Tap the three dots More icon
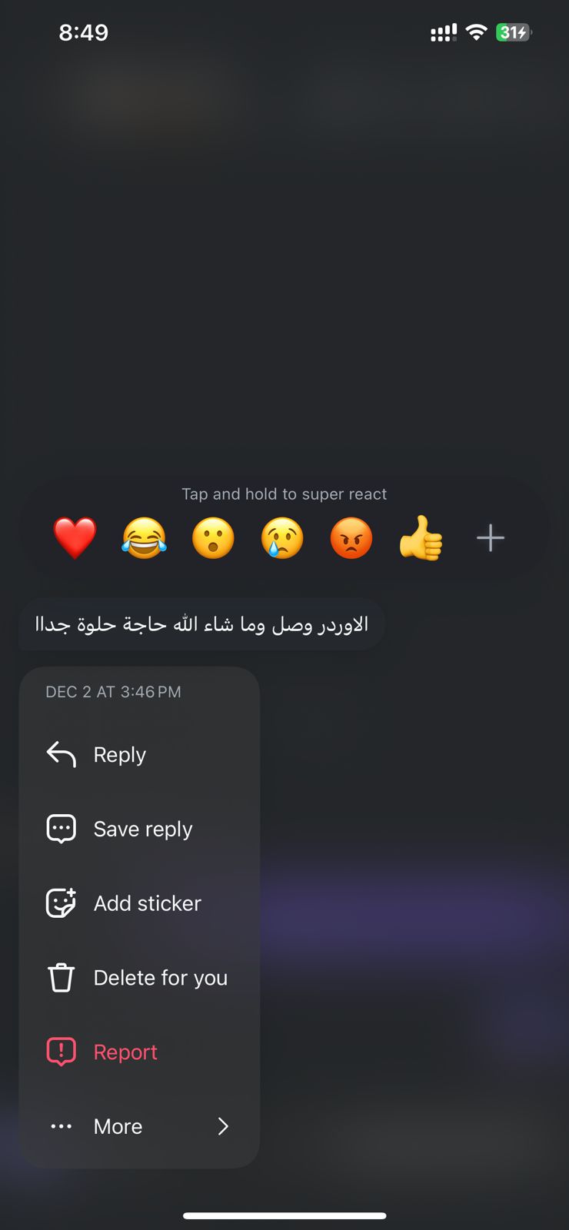The image size is (569, 1230). point(62,1126)
